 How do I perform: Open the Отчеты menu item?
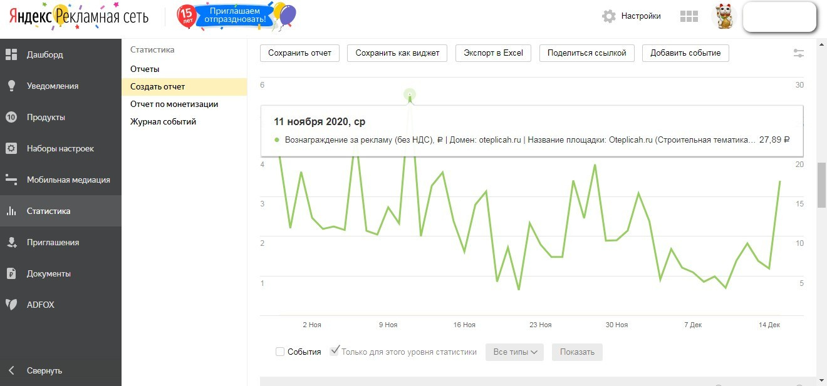[145, 69]
